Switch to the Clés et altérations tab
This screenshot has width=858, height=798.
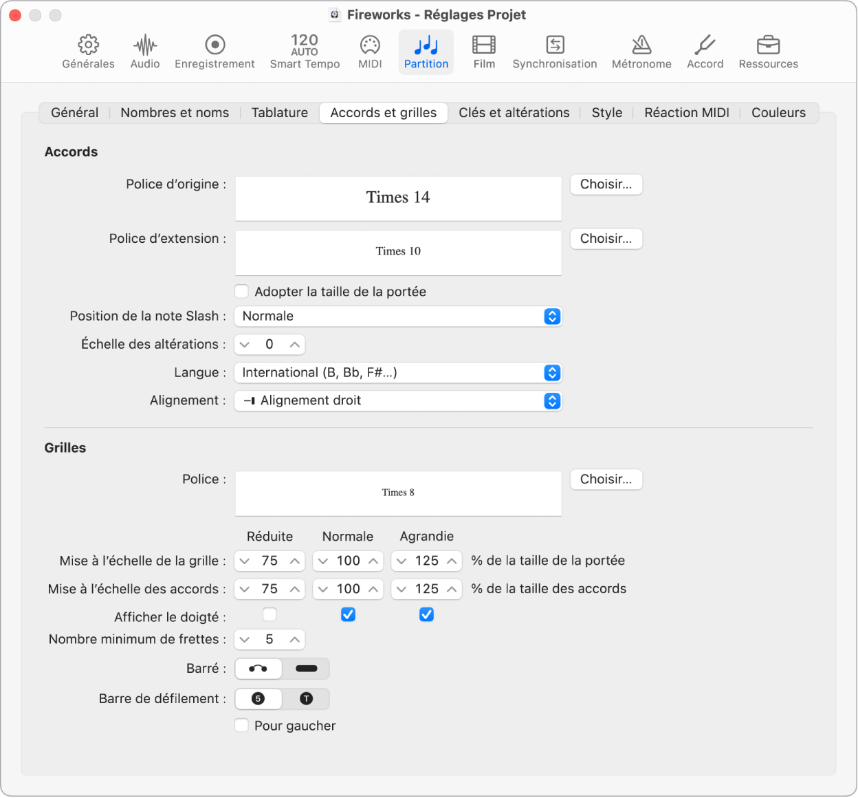[x=514, y=113]
